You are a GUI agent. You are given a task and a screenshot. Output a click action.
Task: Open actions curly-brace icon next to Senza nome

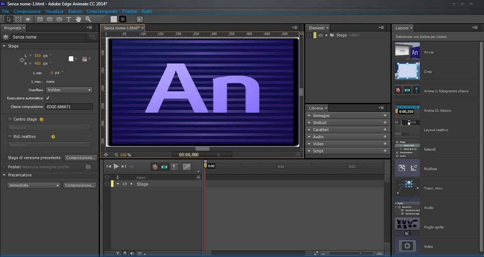click(92, 37)
